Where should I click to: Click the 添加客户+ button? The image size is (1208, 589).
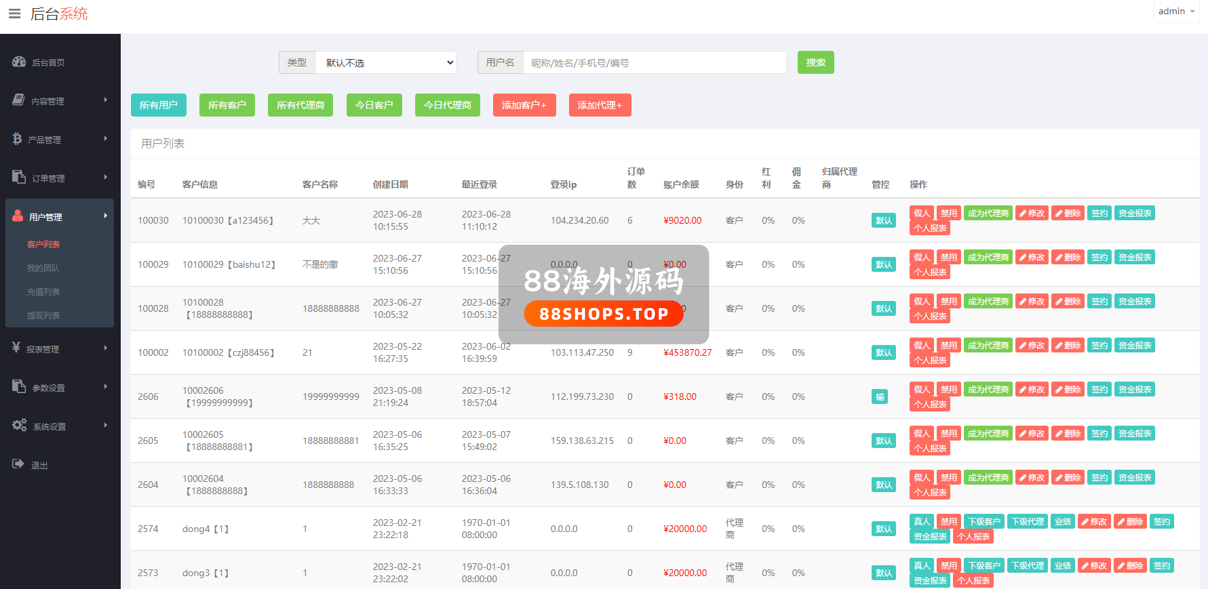pos(524,105)
